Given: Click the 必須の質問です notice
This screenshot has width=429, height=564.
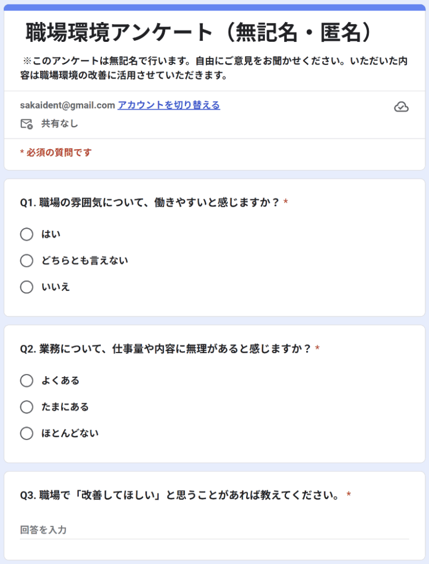Looking at the screenshot, I should click(x=56, y=153).
